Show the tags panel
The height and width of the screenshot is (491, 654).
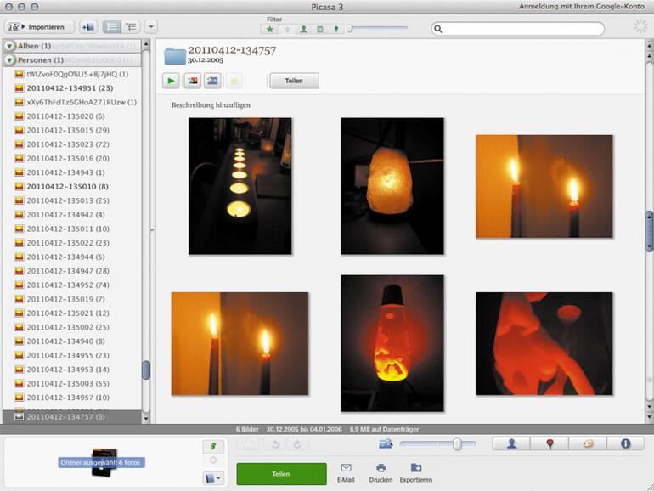(588, 444)
